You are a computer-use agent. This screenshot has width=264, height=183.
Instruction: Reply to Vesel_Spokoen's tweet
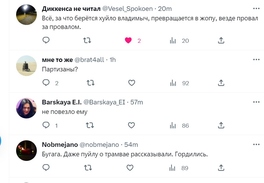point(46,40)
